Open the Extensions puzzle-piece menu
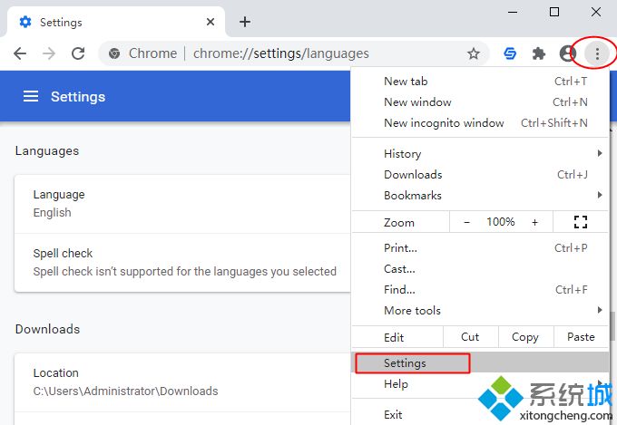Screen dimensions: 617x425 pyautogui.click(x=539, y=53)
